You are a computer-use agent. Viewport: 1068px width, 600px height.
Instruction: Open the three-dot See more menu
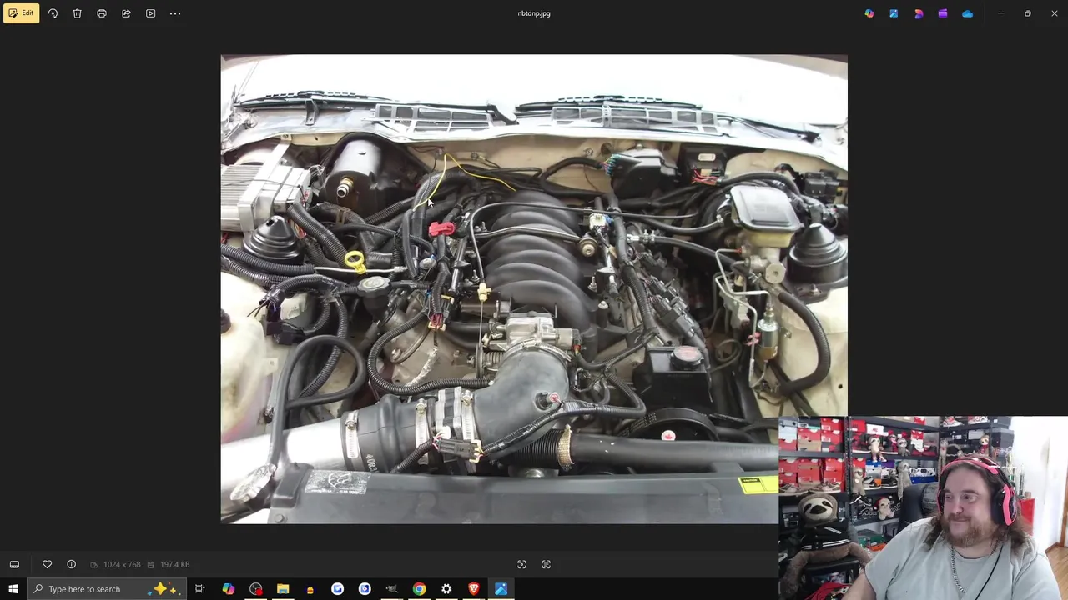pyautogui.click(x=175, y=13)
